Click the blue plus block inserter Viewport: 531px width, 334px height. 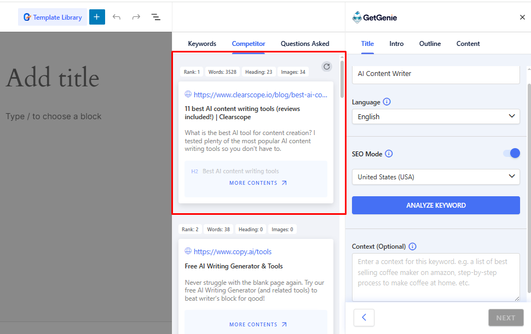click(x=97, y=17)
